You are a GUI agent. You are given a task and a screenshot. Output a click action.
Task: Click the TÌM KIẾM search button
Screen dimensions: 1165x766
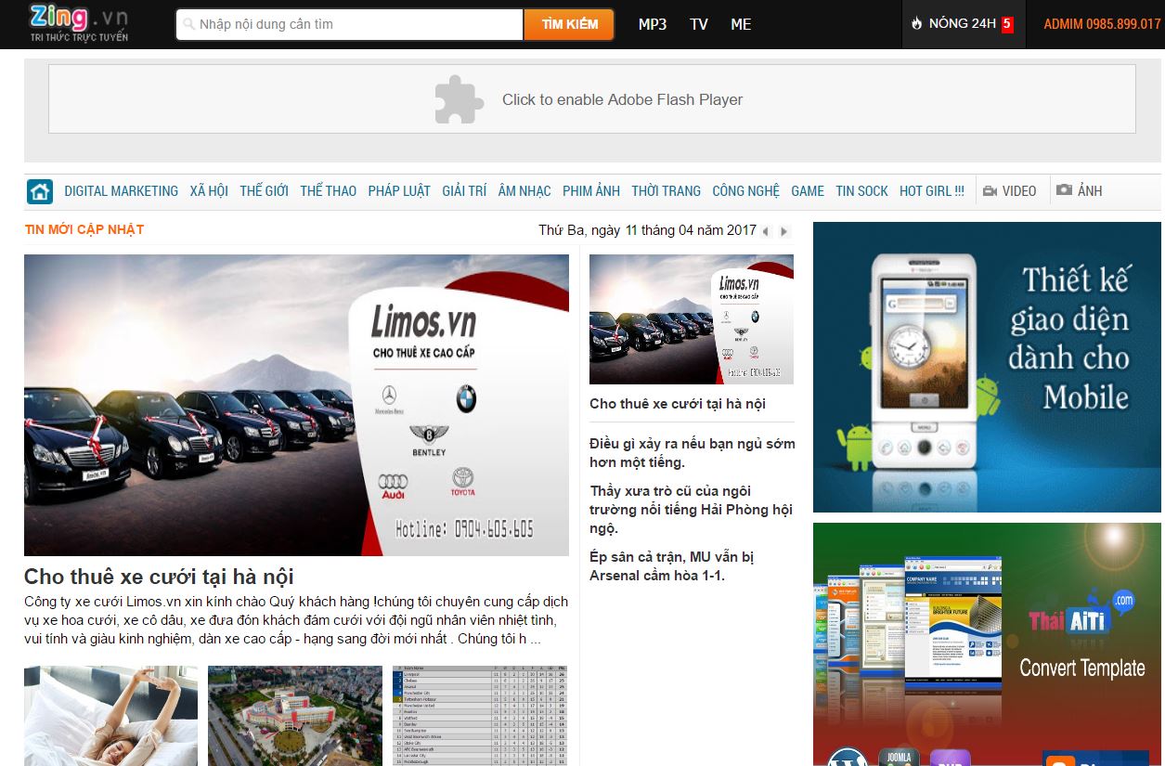pyautogui.click(x=570, y=24)
